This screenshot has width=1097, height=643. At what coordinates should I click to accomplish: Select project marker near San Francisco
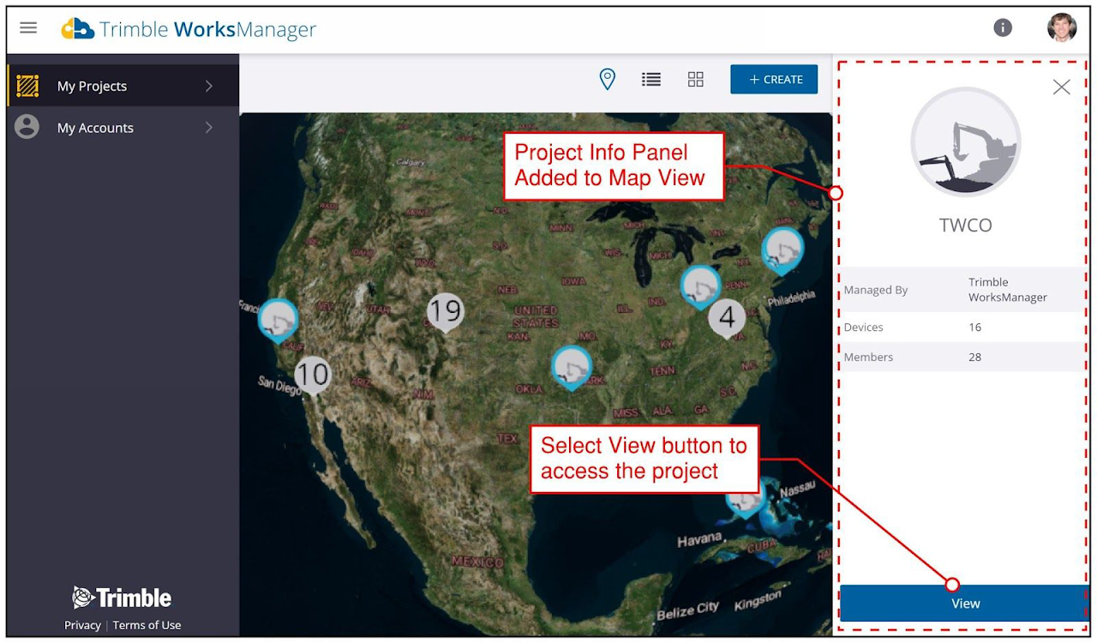click(279, 320)
